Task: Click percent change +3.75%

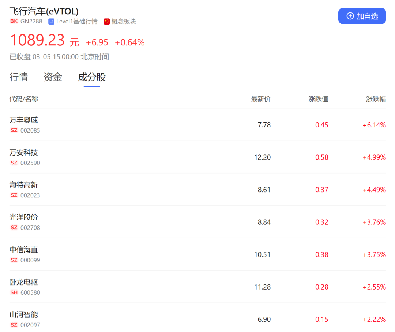Action: tap(374, 255)
